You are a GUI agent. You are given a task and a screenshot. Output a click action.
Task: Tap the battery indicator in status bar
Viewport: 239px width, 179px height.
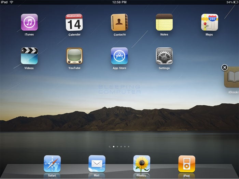235,2
